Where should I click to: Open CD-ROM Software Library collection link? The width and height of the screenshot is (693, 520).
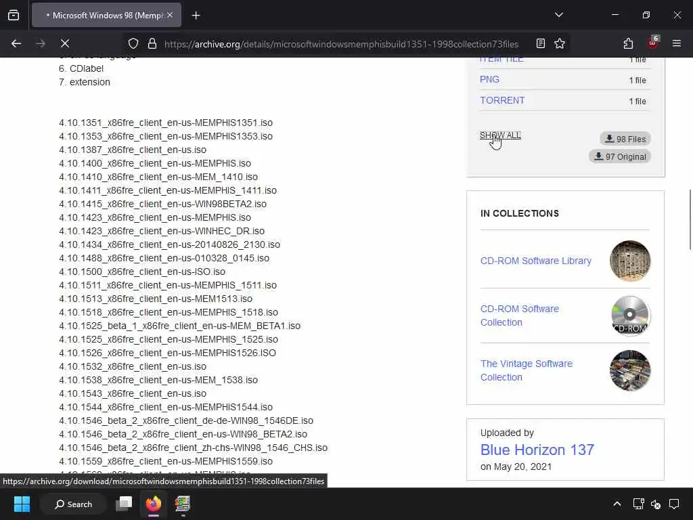click(x=536, y=261)
